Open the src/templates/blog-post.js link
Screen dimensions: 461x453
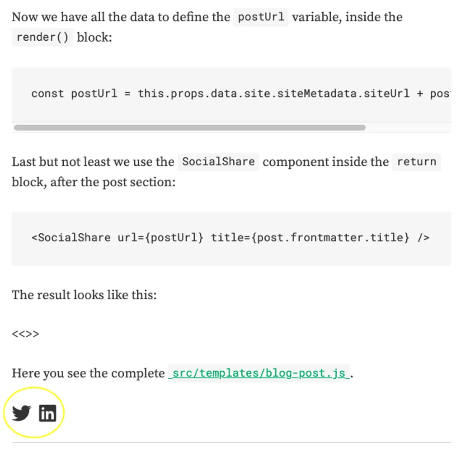click(x=259, y=373)
